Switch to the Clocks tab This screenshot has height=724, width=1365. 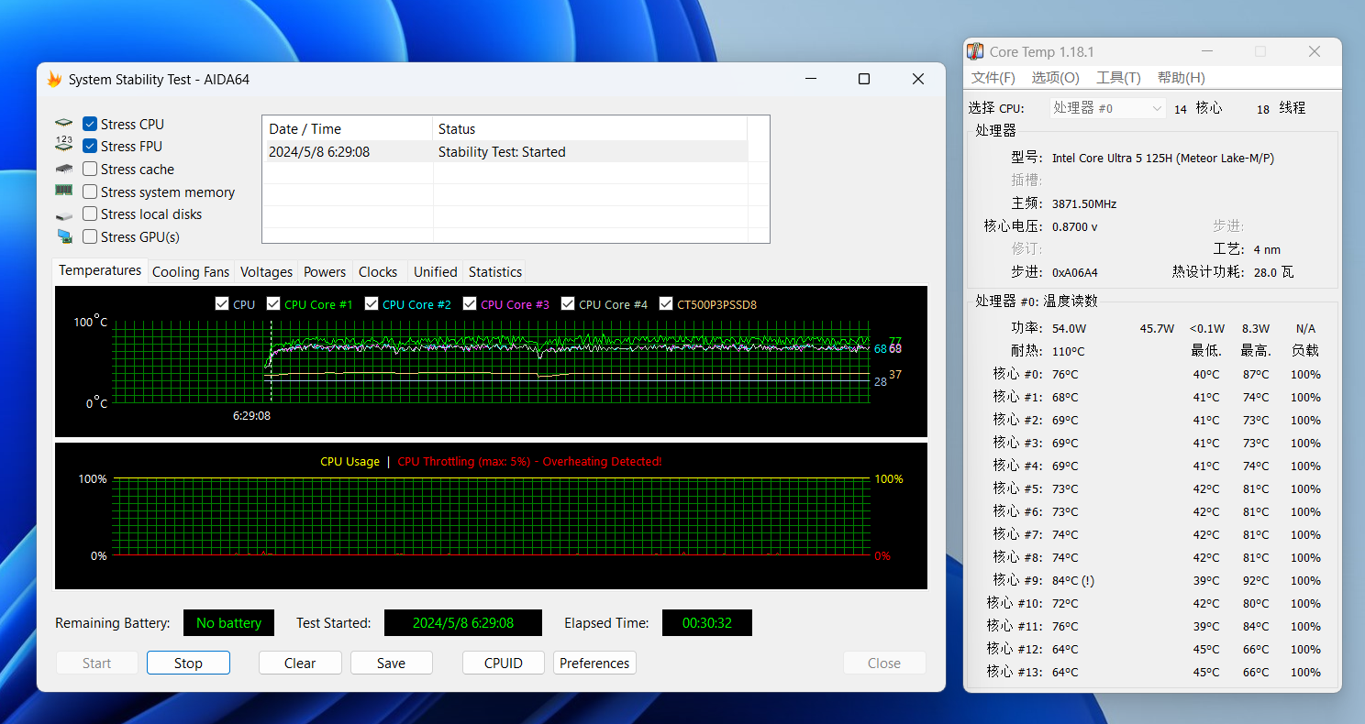(378, 271)
